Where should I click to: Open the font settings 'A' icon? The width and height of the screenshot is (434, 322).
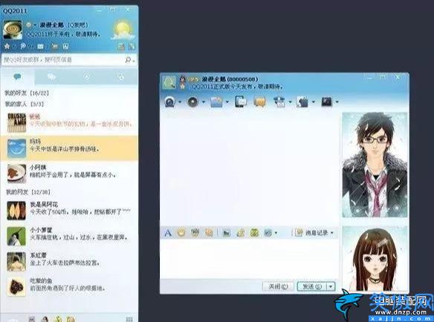[168, 233]
